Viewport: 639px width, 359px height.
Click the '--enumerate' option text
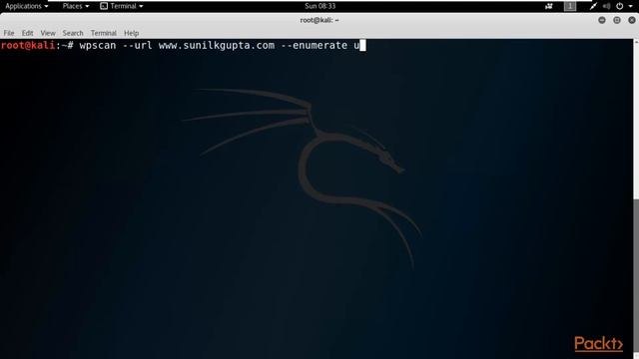(x=314, y=45)
